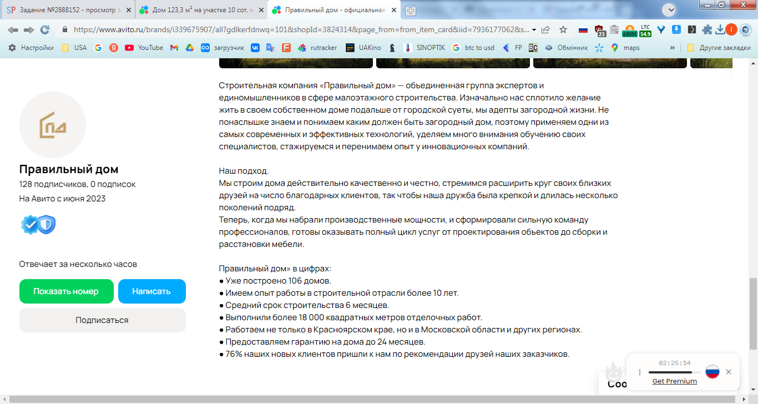Open the Обмінник bookmark

click(566, 48)
